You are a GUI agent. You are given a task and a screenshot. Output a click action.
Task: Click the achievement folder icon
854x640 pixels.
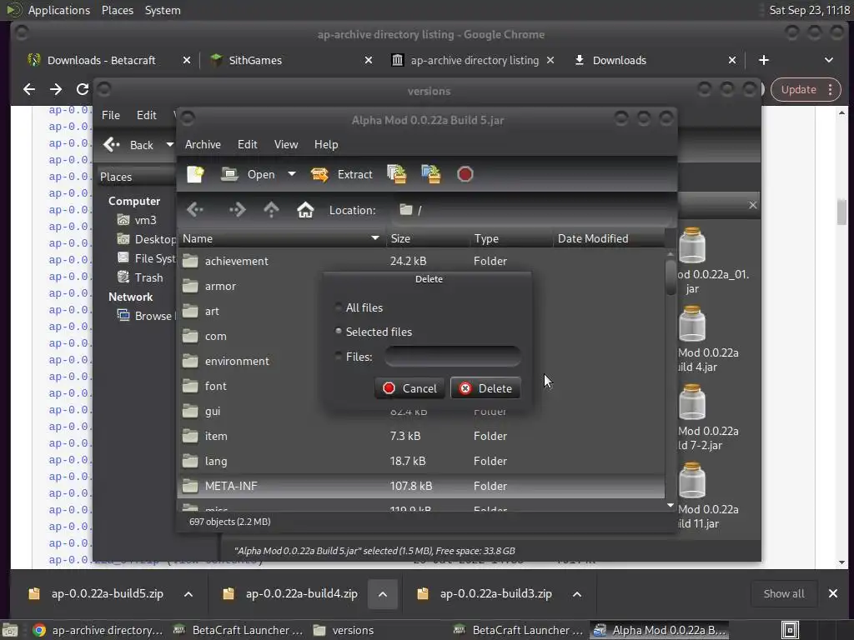click(x=190, y=261)
